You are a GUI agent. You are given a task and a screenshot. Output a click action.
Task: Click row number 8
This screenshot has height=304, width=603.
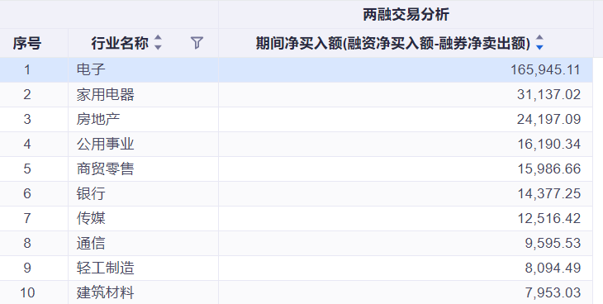[x=27, y=243]
